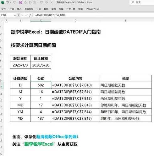This screenshot has width=154, height=156.
Task: Switch to the 公式 ribbon tab
Action: [39, 9]
